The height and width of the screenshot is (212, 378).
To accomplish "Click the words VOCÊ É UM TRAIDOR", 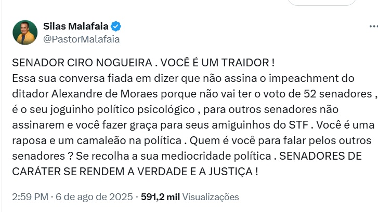I will point(215,63).
